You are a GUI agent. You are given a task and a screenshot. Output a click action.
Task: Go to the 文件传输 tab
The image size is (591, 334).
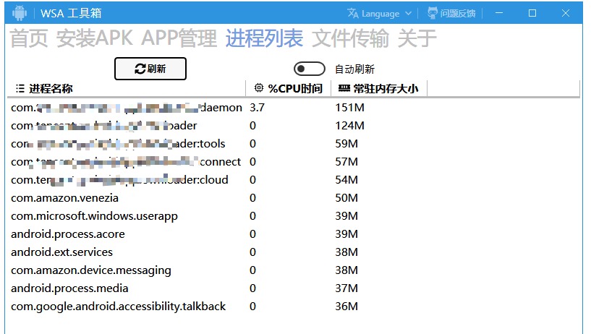[x=350, y=38]
